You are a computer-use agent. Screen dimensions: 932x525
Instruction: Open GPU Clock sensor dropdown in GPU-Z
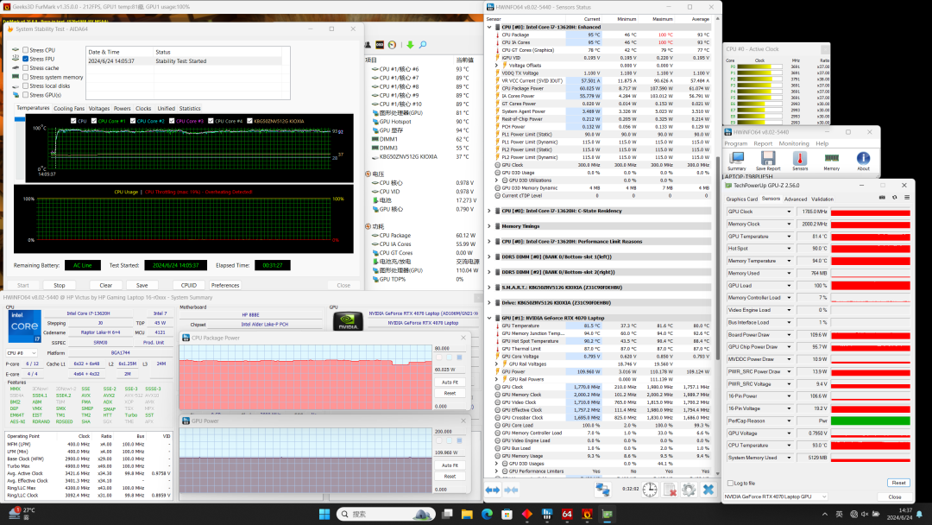[790, 212]
